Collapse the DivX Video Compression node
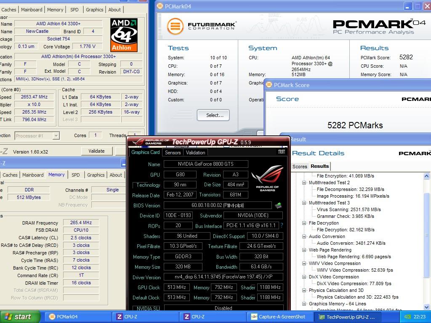 coord(304,277)
